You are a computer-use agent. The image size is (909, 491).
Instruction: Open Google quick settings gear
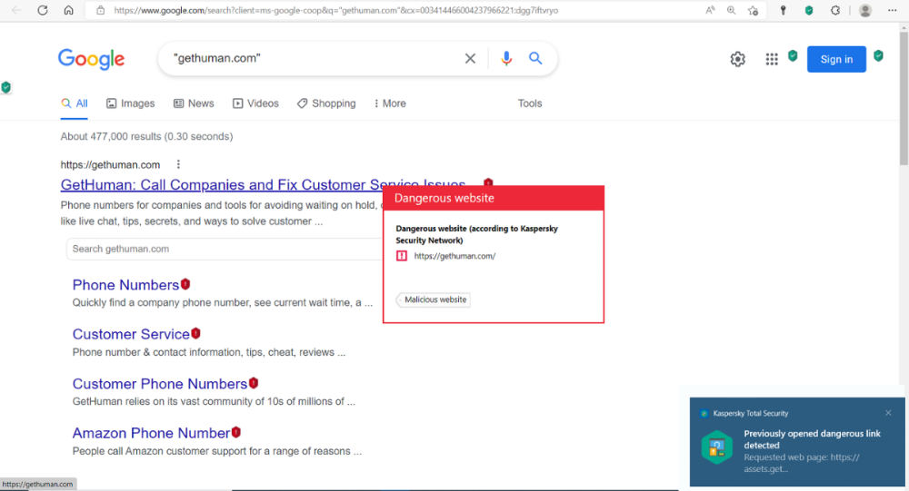[x=737, y=59]
